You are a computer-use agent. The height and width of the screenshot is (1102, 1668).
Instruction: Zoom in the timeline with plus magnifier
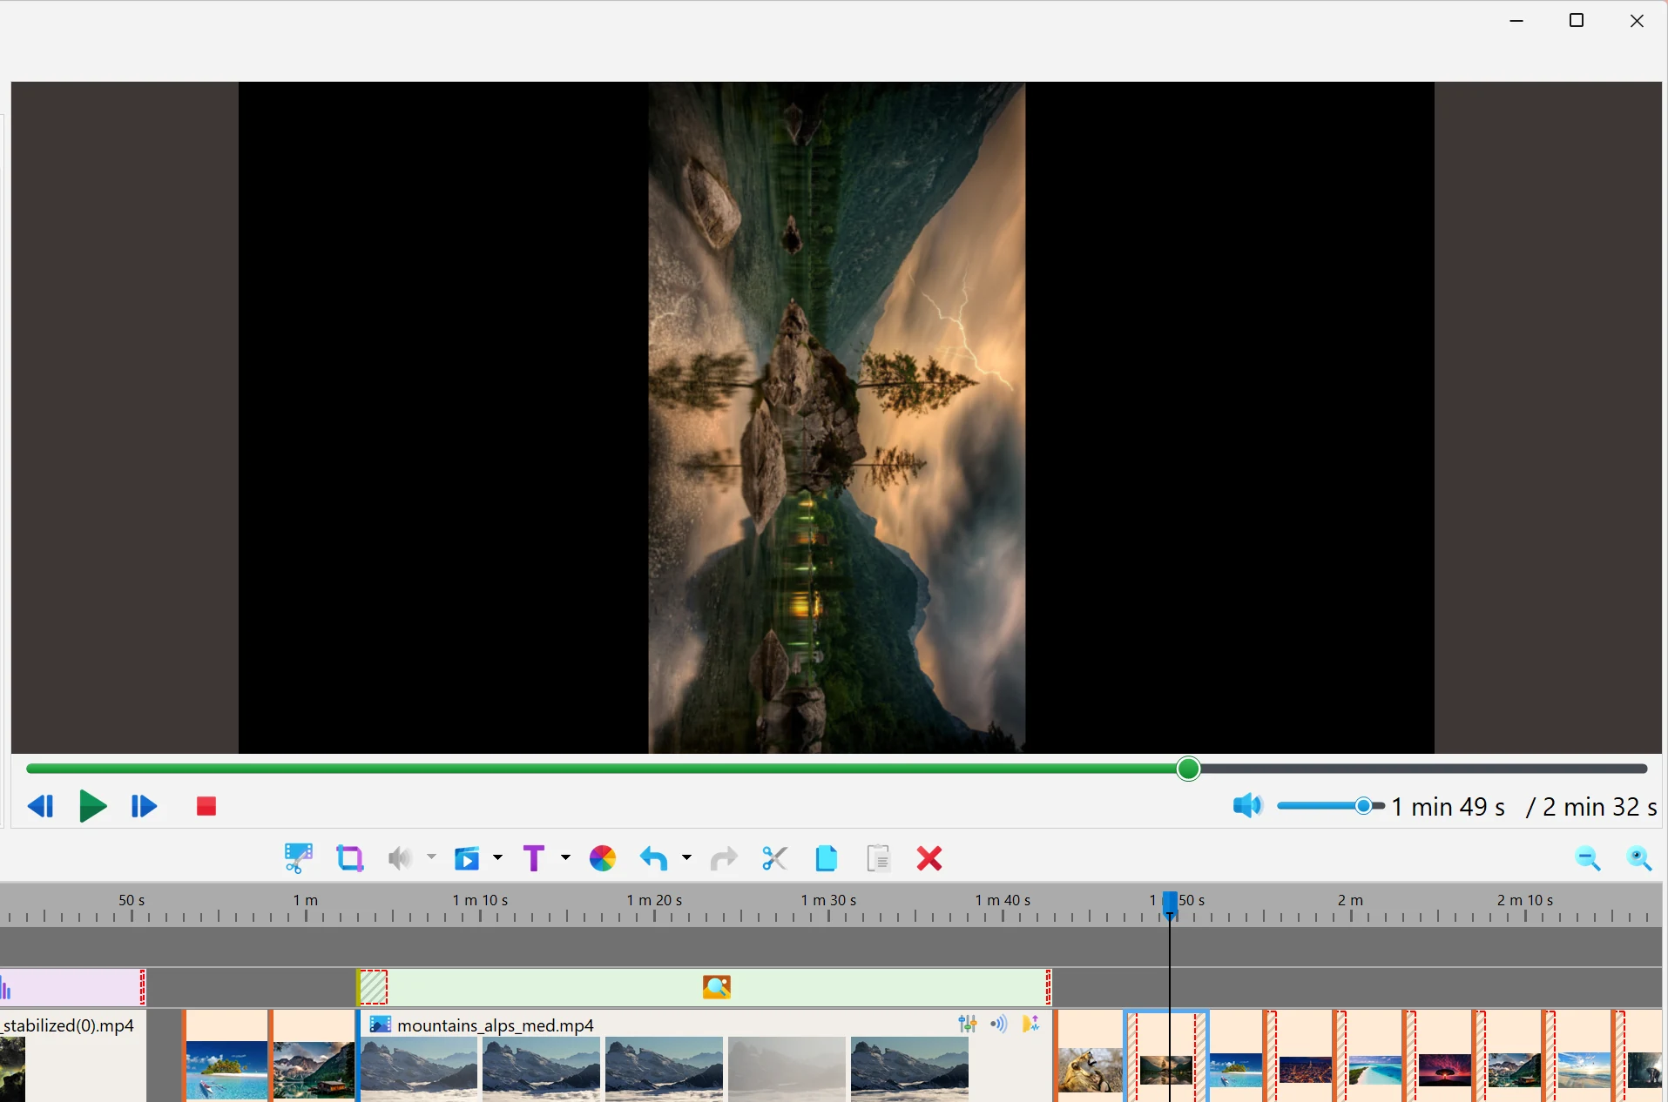coord(1640,859)
